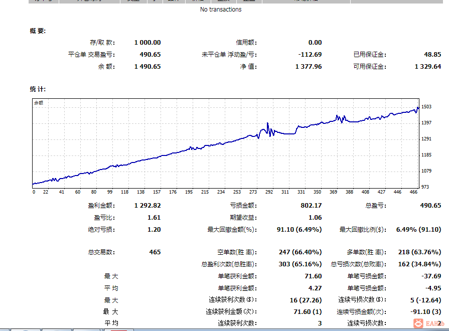This screenshot has height=331, width=449.
Task: Click the No transactions message
Action: (x=221, y=10)
